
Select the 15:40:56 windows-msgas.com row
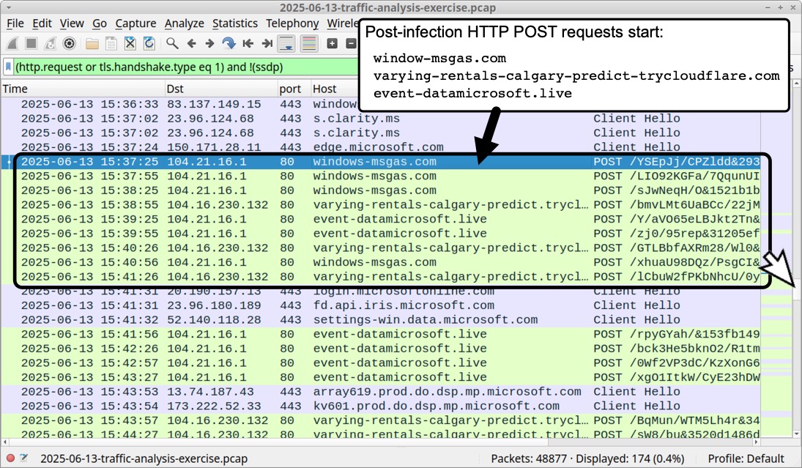[381, 262]
